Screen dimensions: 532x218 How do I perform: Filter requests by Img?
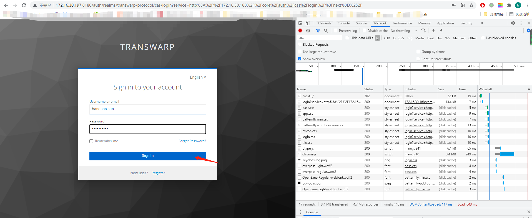point(410,38)
